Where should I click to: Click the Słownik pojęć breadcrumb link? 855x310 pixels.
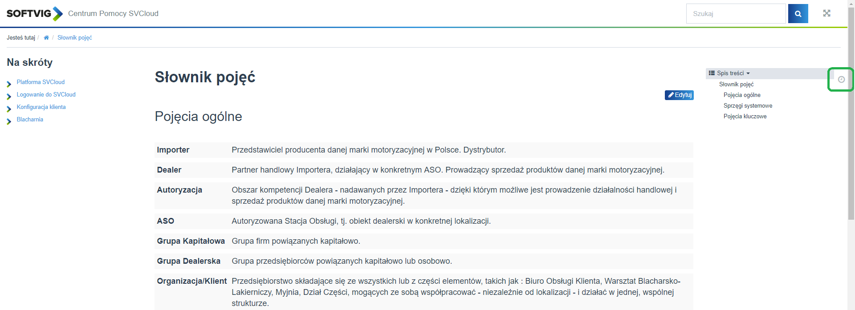coord(74,38)
